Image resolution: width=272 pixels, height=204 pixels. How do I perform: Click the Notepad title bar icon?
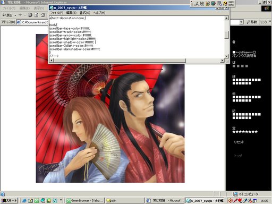pos(52,8)
